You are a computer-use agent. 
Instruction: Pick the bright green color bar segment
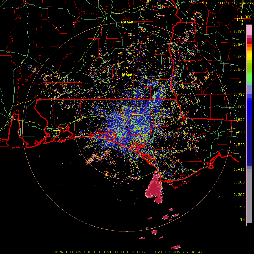[249, 77]
